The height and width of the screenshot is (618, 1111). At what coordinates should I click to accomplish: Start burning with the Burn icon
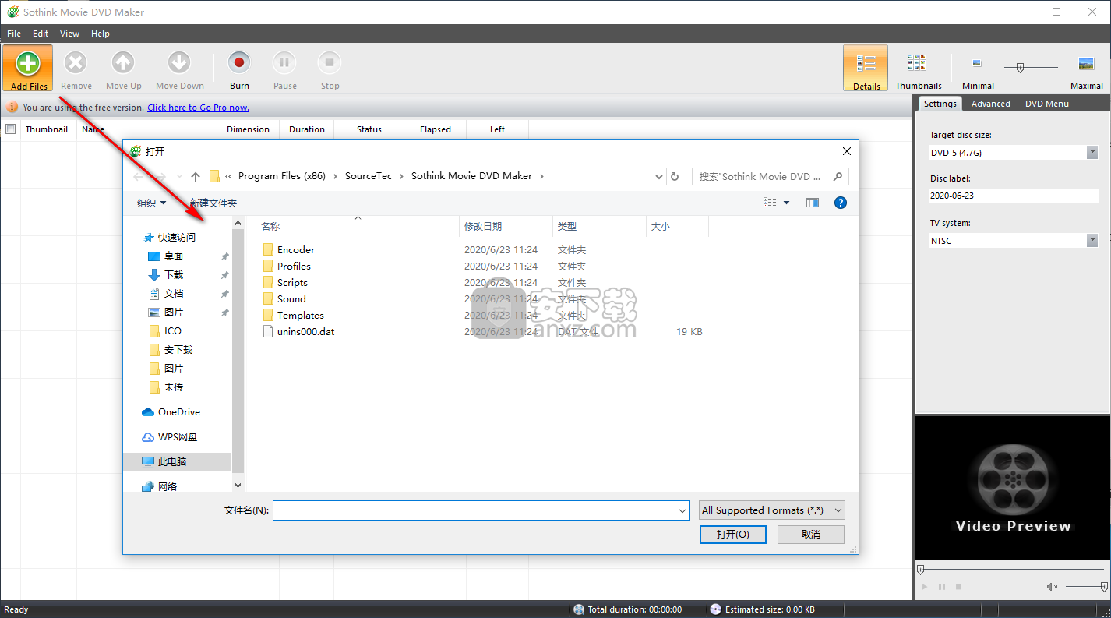pyautogui.click(x=239, y=62)
